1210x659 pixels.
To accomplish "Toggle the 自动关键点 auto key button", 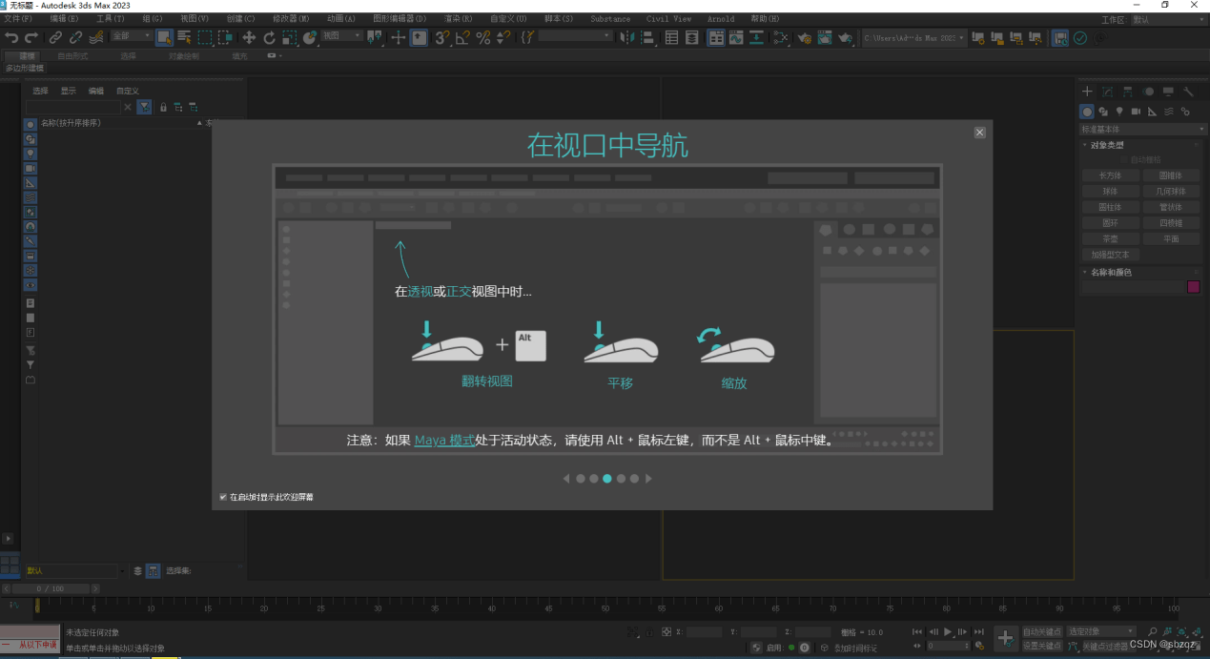I will coord(1042,631).
